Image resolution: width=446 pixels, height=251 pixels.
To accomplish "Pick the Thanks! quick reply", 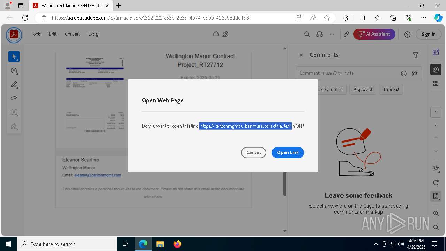I will coord(391,89).
